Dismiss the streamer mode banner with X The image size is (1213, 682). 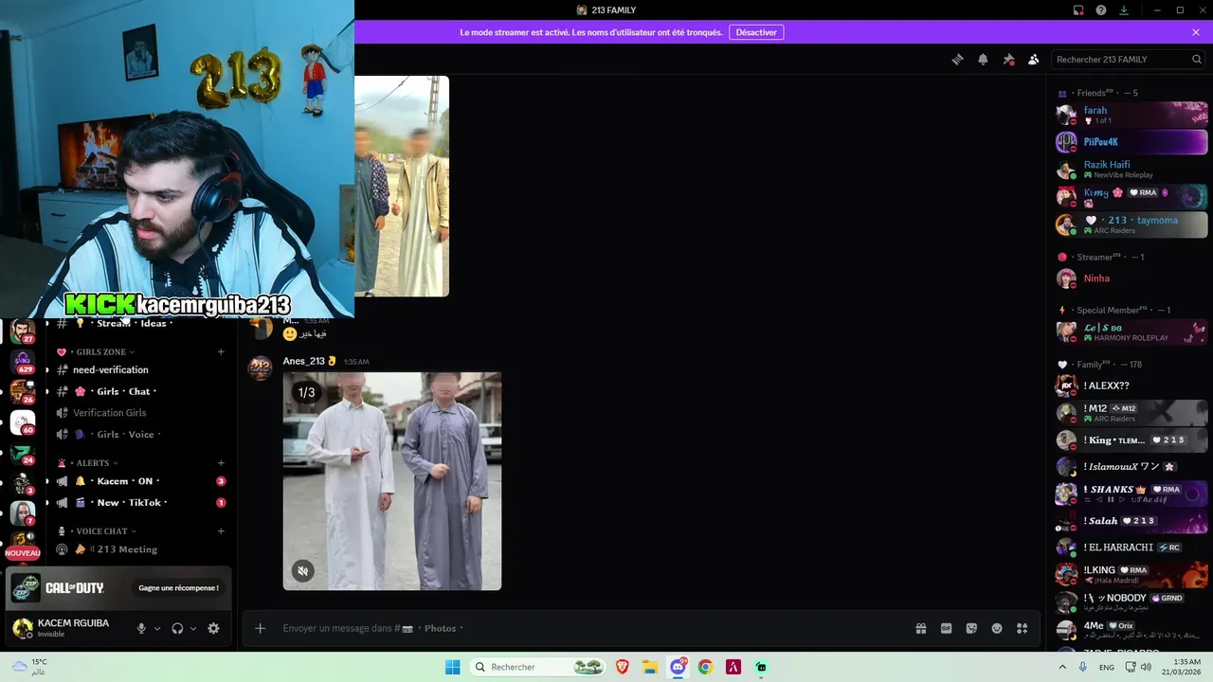1196,32
